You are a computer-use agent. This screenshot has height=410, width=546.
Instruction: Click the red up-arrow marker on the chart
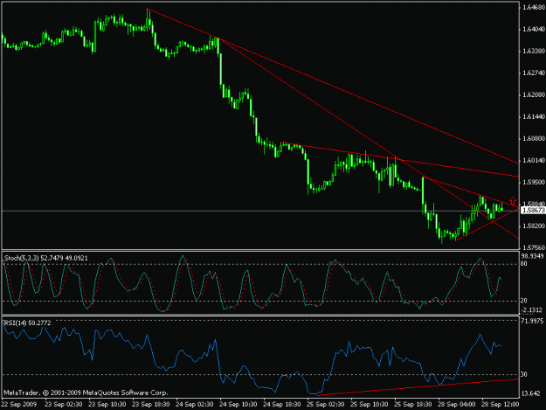(513, 201)
